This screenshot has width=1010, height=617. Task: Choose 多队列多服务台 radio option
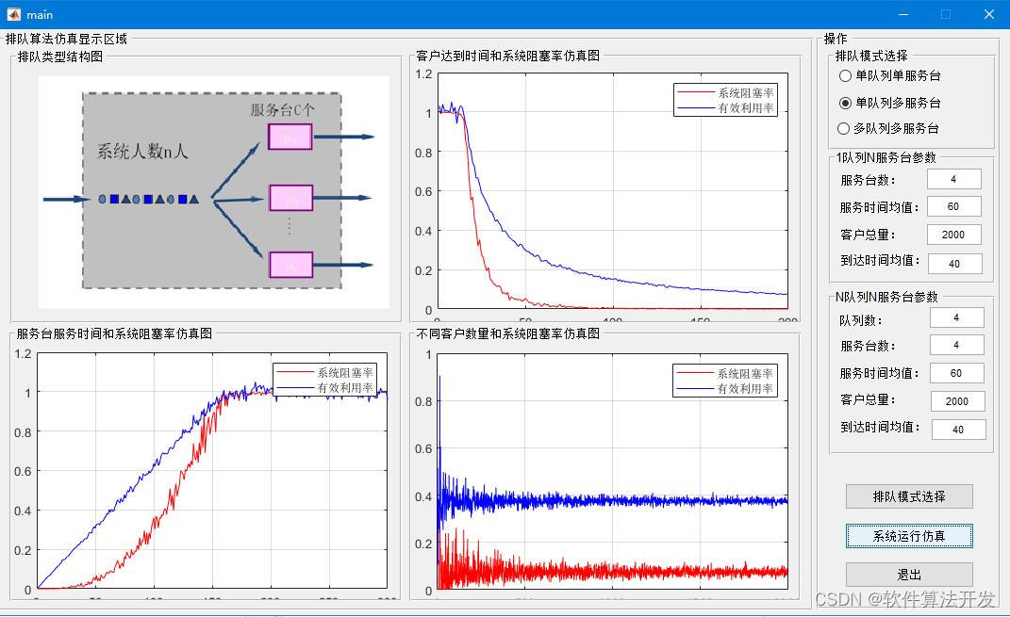(888, 129)
